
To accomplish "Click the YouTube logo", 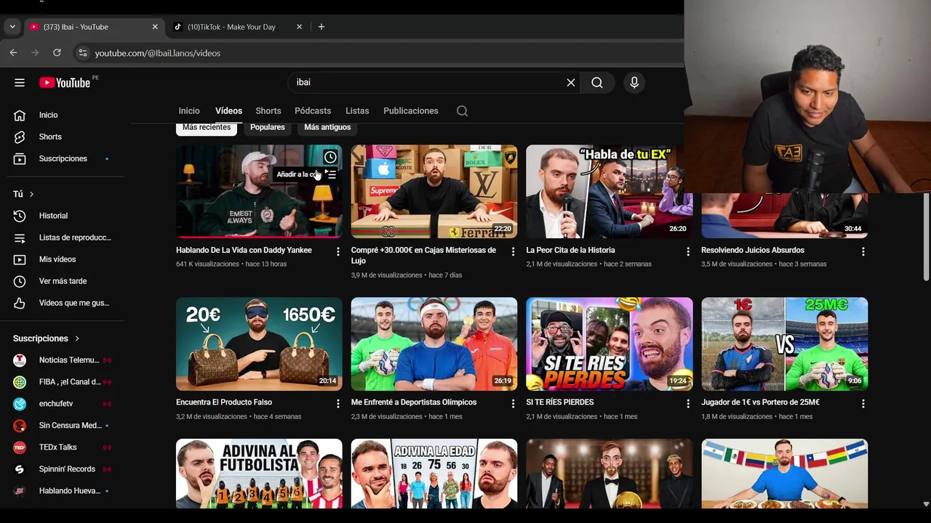I will [x=65, y=83].
